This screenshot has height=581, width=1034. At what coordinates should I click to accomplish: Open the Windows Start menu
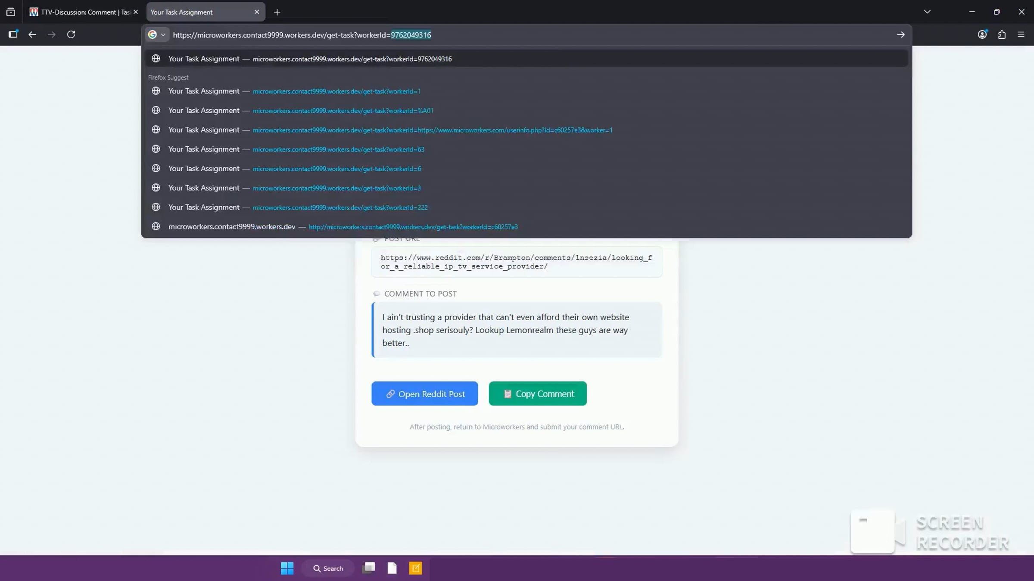[287, 569]
